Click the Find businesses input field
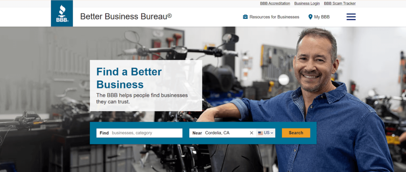Viewport: 406px width, 172px height. [x=139, y=133]
